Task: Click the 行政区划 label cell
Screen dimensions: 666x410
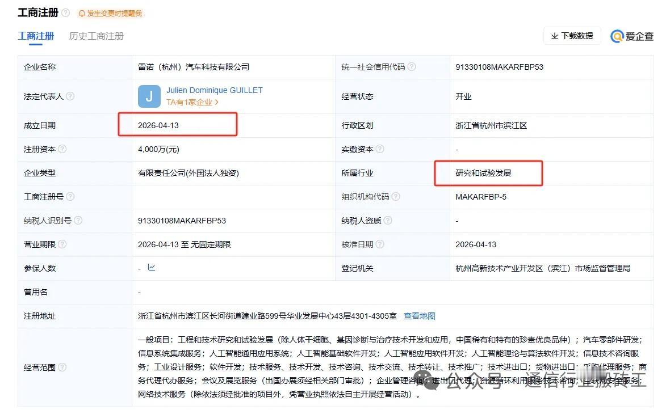Action: 392,126
